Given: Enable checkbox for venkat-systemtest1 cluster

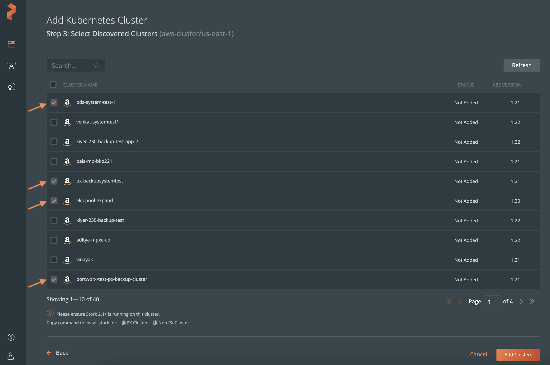Looking at the screenshot, I should [x=54, y=122].
